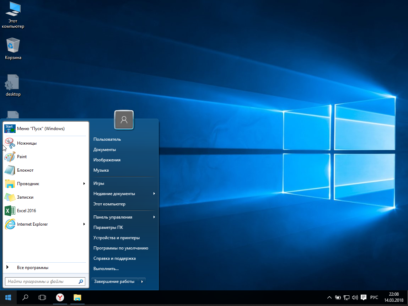
Task: Click the Yandex Browser taskbar icon
Action: pos(60,297)
